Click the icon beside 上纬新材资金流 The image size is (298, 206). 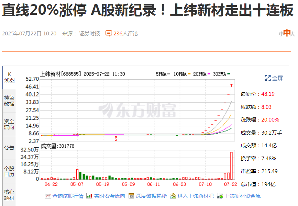(x=220, y=196)
